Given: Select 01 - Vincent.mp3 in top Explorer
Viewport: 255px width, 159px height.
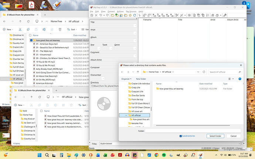Looking at the screenshot, I should [x=44, y=55].
